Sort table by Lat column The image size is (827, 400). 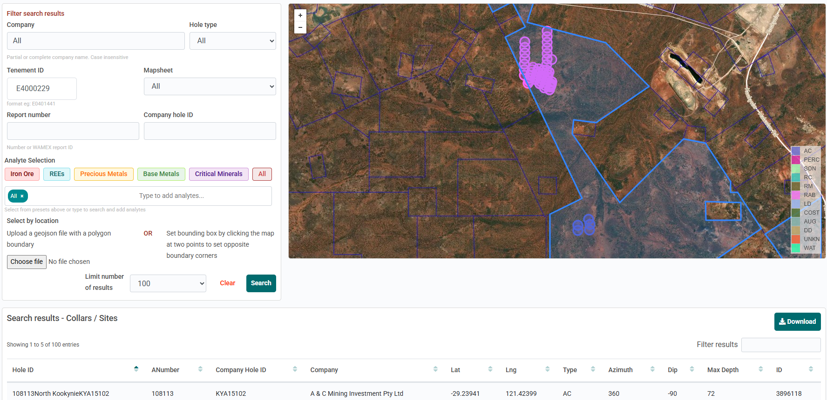490,369
